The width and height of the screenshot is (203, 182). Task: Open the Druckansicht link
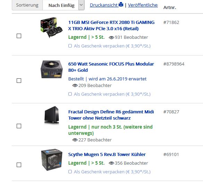[x=104, y=5]
